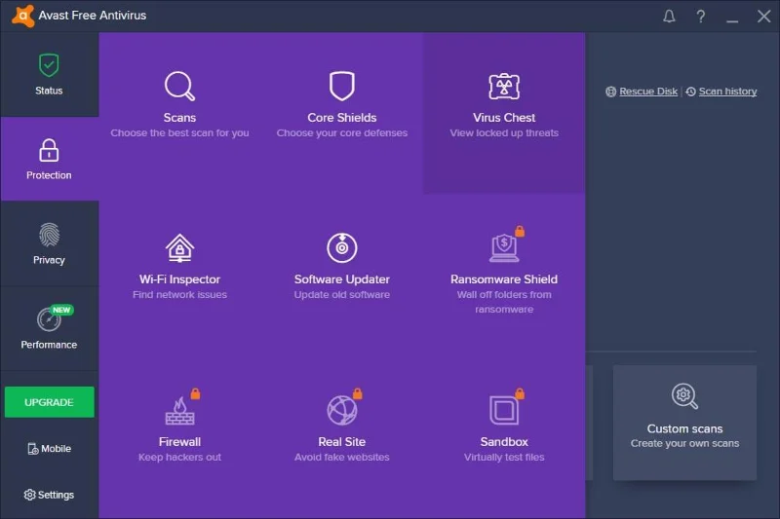Click the "Virus Chest" title text

tap(504, 118)
